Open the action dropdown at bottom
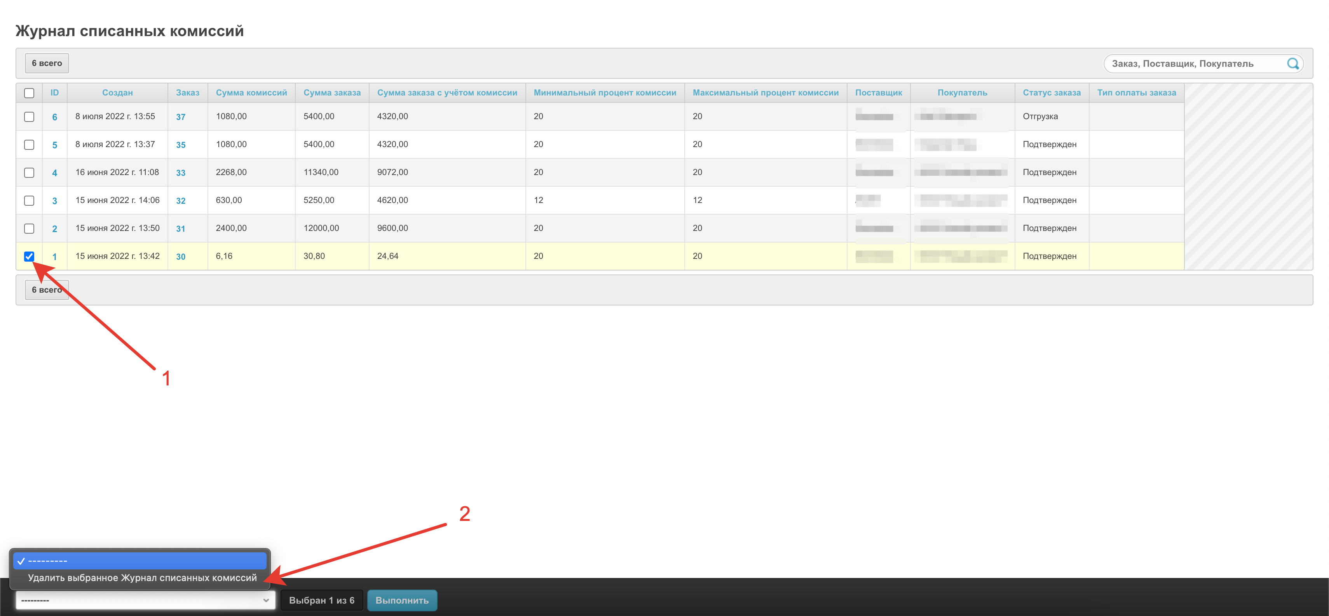 [x=145, y=600]
